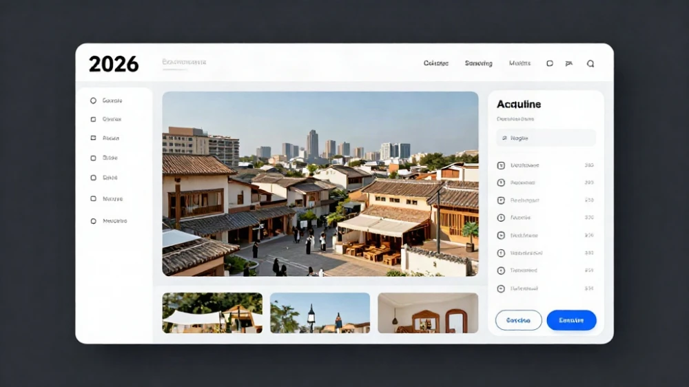The image size is (689, 387).
Task: Click the rounded square icon in header
Action: [x=550, y=63]
